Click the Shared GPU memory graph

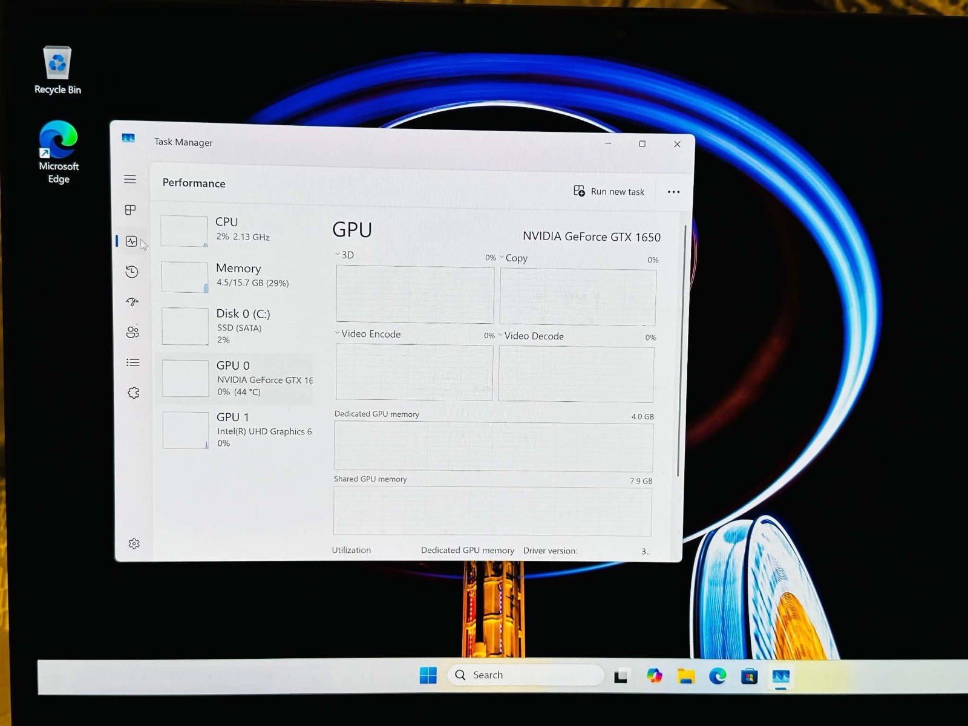pos(492,511)
